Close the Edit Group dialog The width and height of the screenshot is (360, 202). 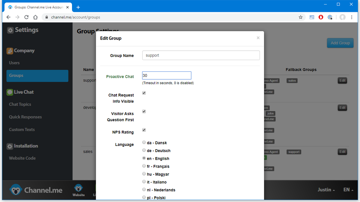coord(258,38)
